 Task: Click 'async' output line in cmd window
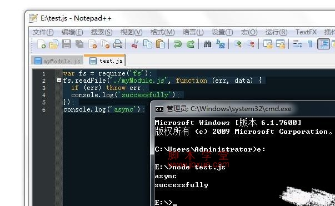point(166,176)
